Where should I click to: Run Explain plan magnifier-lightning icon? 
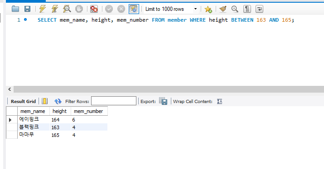tap(67, 9)
